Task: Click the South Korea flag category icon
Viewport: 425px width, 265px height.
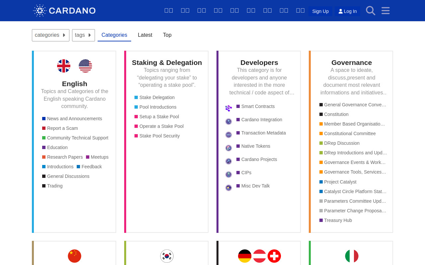Action: [x=167, y=256]
